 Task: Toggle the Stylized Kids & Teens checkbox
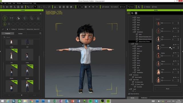pyautogui.click(x=137, y=41)
